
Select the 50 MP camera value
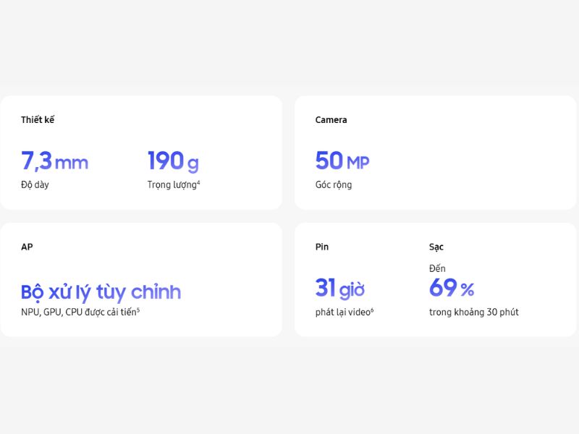pyautogui.click(x=342, y=161)
